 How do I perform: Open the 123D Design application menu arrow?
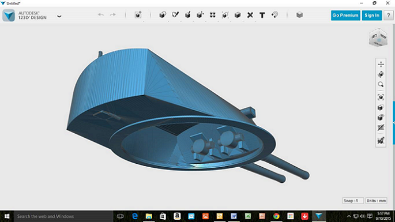click(59, 16)
